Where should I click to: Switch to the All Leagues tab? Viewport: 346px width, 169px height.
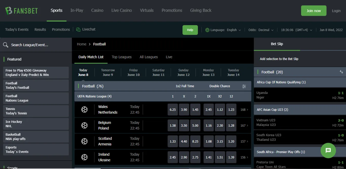149,57
